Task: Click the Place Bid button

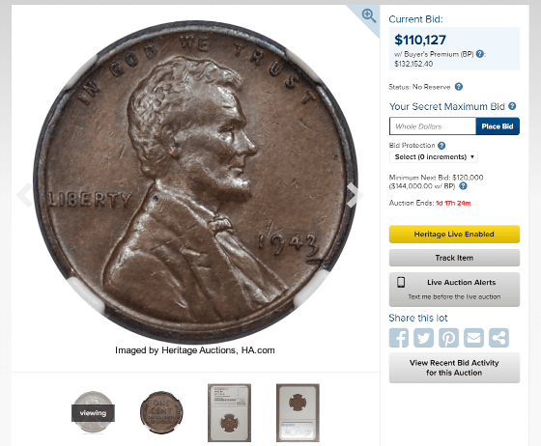Action: pos(498,126)
